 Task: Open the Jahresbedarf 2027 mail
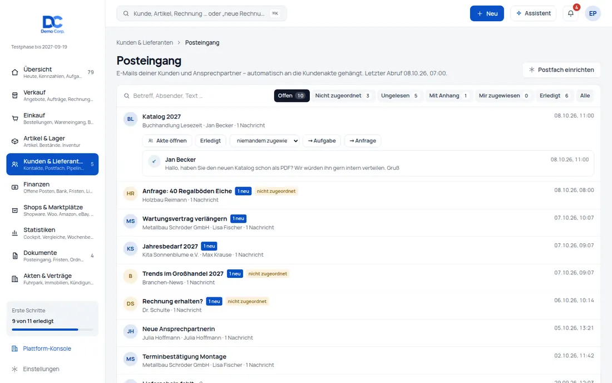(x=358, y=251)
